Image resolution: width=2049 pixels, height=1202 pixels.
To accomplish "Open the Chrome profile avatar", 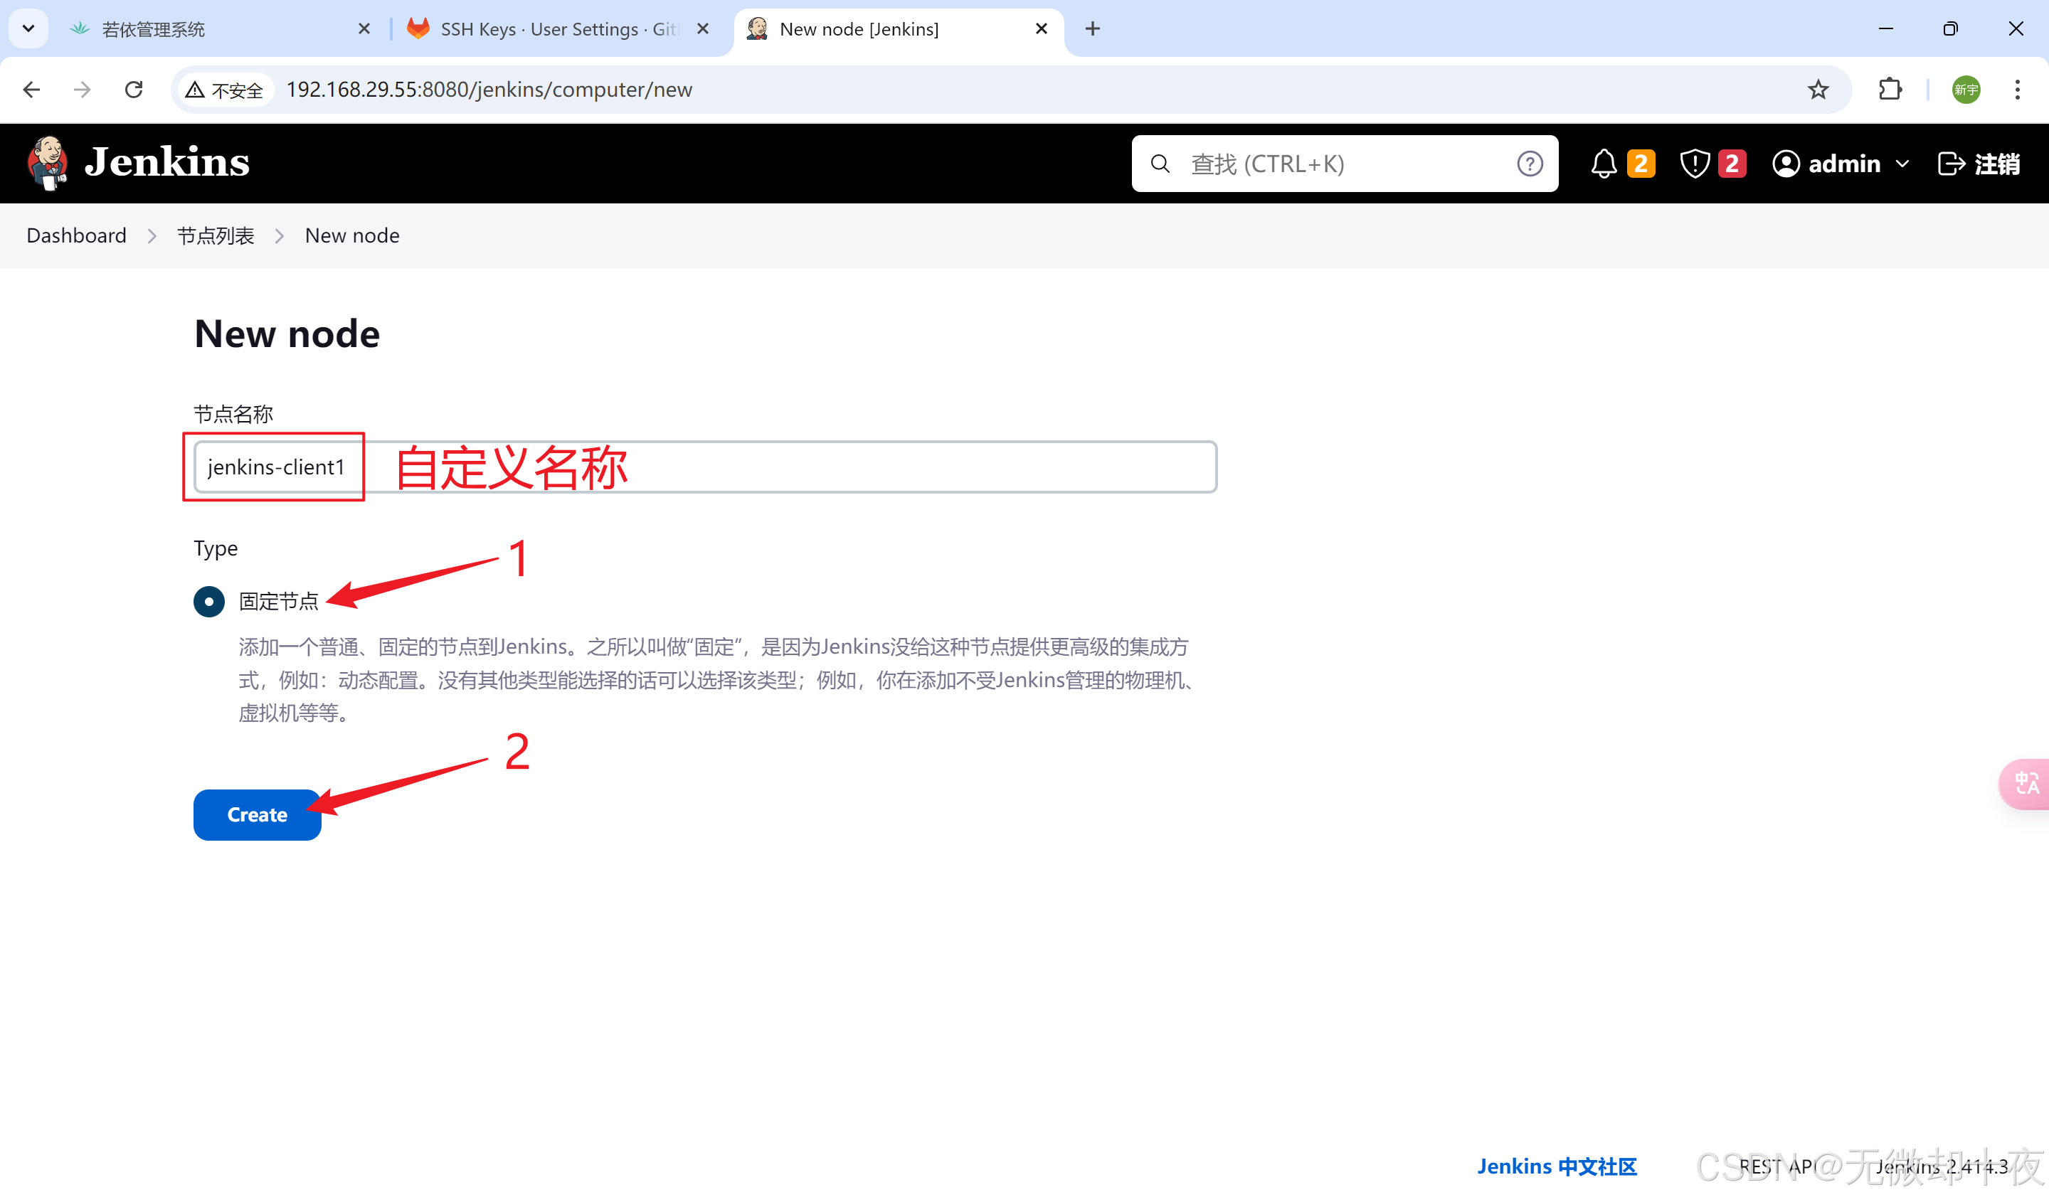I will (x=1965, y=90).
